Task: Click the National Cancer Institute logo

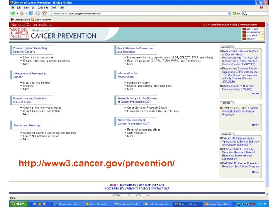Action: click(19, 34)
